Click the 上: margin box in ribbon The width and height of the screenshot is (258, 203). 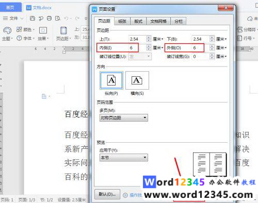click(85, 29)
